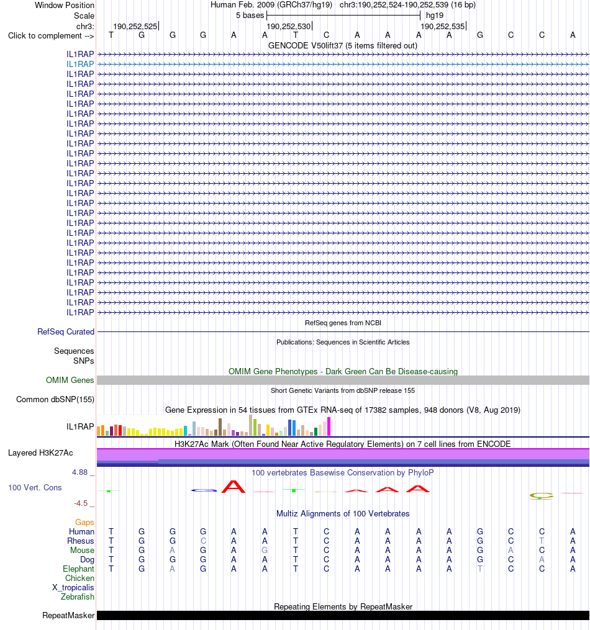Click the chr3:190,252,524-190,252,539 (16 bp) position text
The image size is (590, 630).
[407, 5]
